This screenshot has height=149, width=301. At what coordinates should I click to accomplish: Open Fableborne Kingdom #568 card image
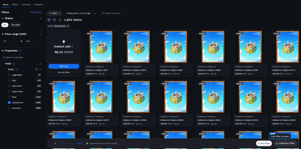pos(176,47)
